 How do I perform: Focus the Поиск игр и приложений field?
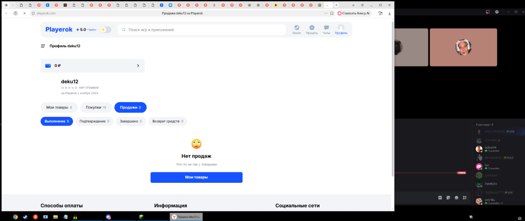pyautogui.click(x=202, y=30)
